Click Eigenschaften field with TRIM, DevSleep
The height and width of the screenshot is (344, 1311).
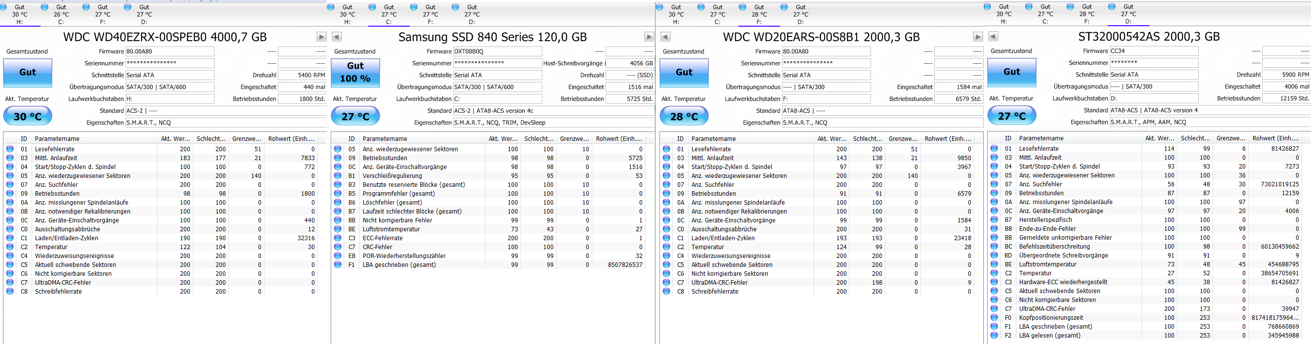click(554, 123)
